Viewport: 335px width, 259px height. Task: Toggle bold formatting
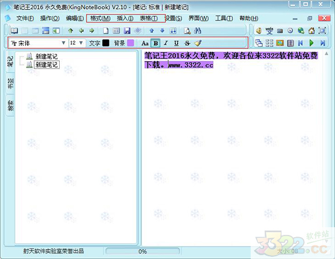point(156,44)
